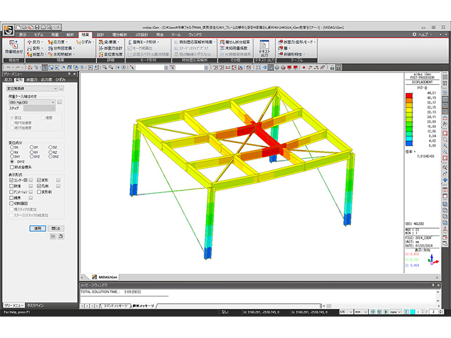451x338 pixels.
Task: Select the 反力 reaction results icon
Action: click(x=34, y=42)
